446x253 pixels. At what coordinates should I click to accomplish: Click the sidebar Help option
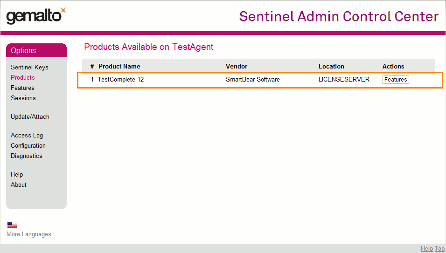(17, 175)
